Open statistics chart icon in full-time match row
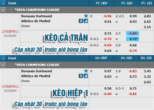The width and height of the screenshot is (154, 110). point(86,21)
